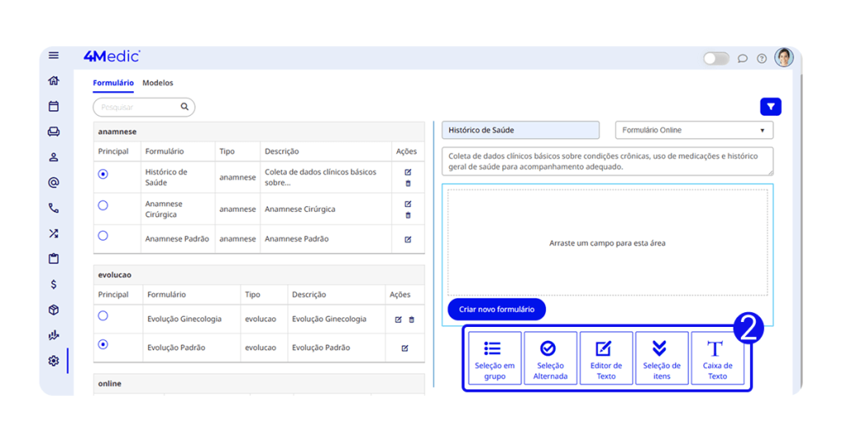The height and width of the screenshot is (442, 842).
Task: Open the phone icon in sidebar
Action: point(53,208)
